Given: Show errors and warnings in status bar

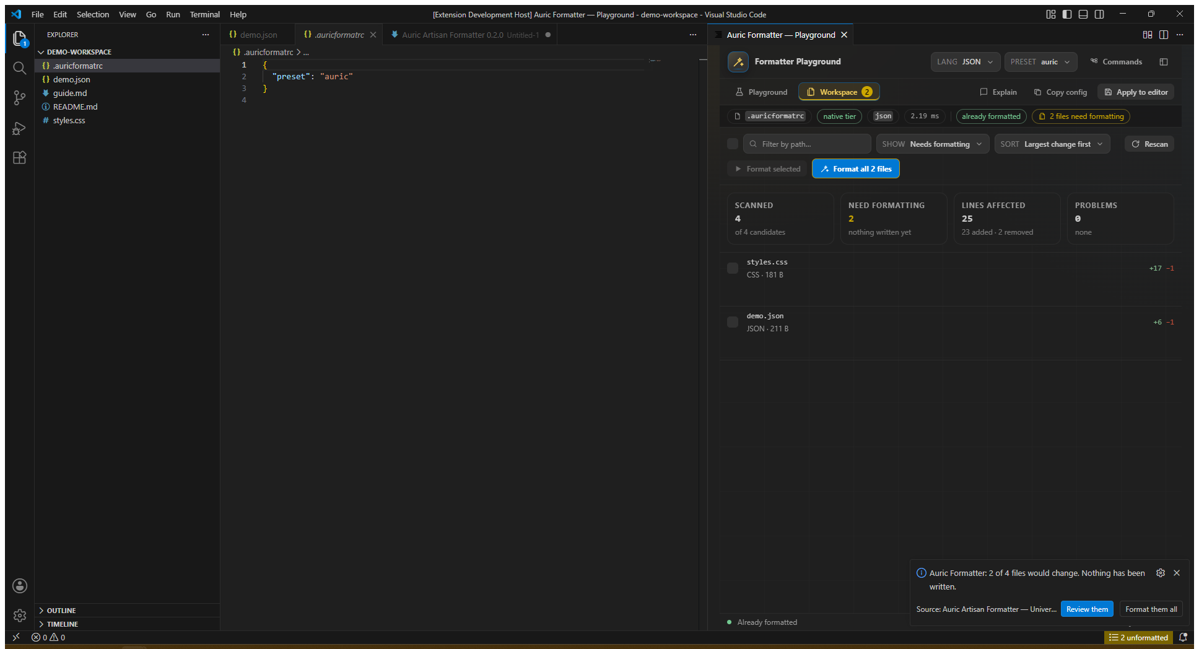Looking at the screenshot, I should (x=48, y=637).
